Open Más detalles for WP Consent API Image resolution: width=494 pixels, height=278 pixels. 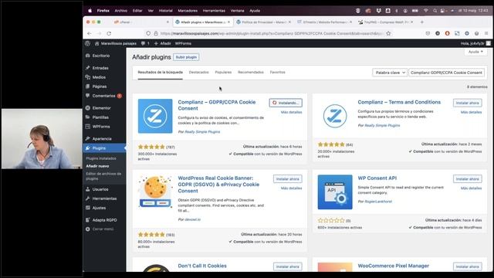(x=471, y=188)
